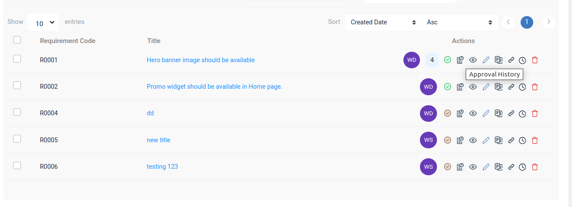Click the green approved checkmark for R0002
The height and width of the screenshot is (207, 572).
tap(447, 87)
